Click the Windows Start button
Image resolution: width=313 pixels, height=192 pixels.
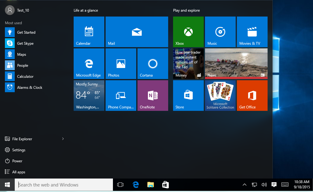pos(7,185)
